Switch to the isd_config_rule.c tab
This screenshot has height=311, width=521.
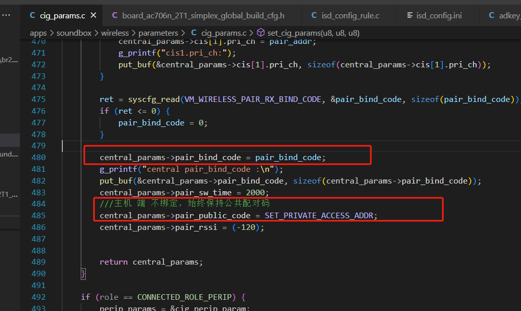click(349, 15)
